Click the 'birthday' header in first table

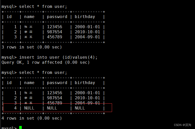coord(85,17)
